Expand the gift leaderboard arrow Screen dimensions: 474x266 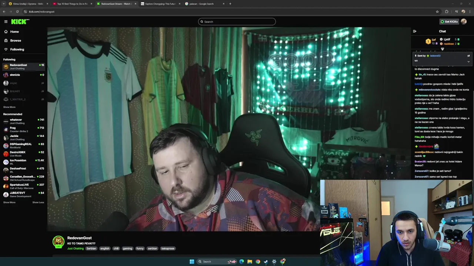click(x=443, y=49)
